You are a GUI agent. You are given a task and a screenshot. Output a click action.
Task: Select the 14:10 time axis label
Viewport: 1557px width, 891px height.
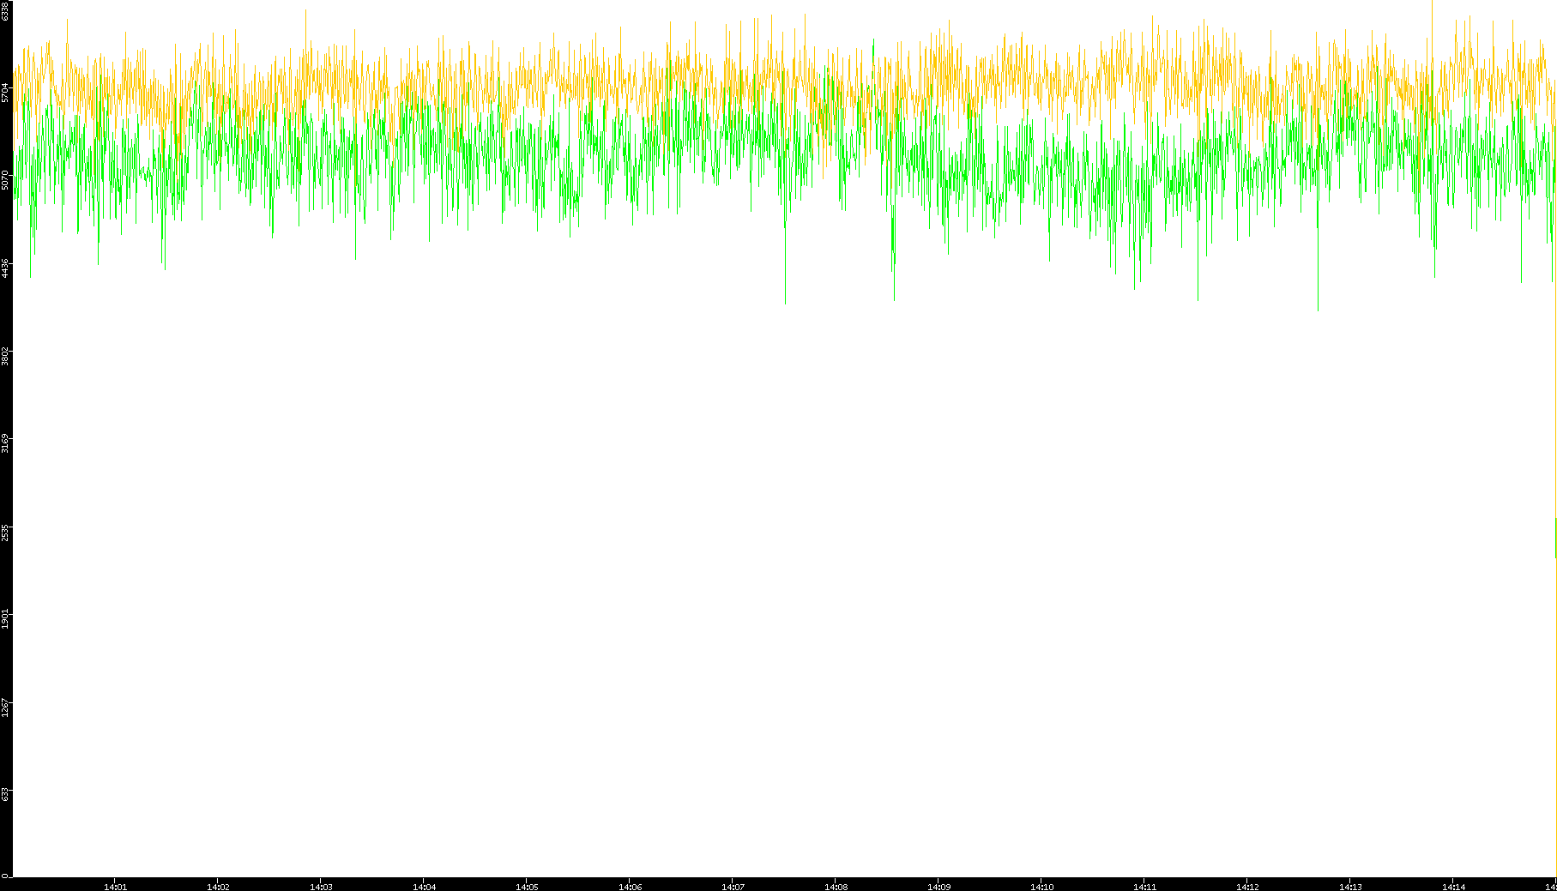[x=1041, y=887]
